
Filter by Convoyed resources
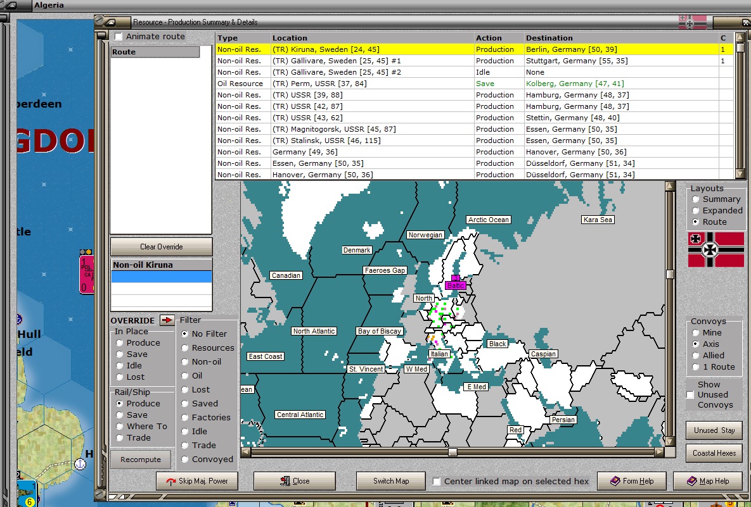pos(185,460)
